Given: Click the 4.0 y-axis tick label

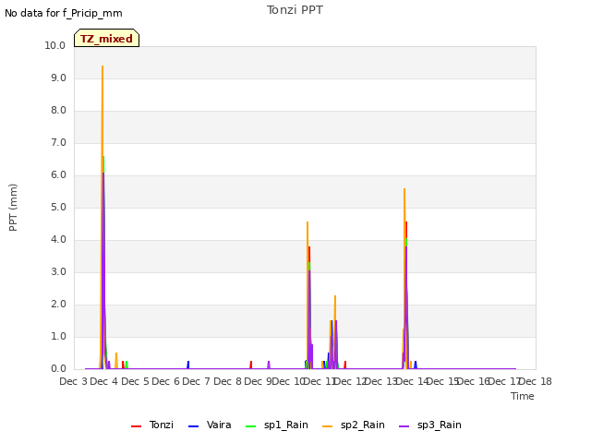Looking at the screenshot, I should (x=58, y=240).
